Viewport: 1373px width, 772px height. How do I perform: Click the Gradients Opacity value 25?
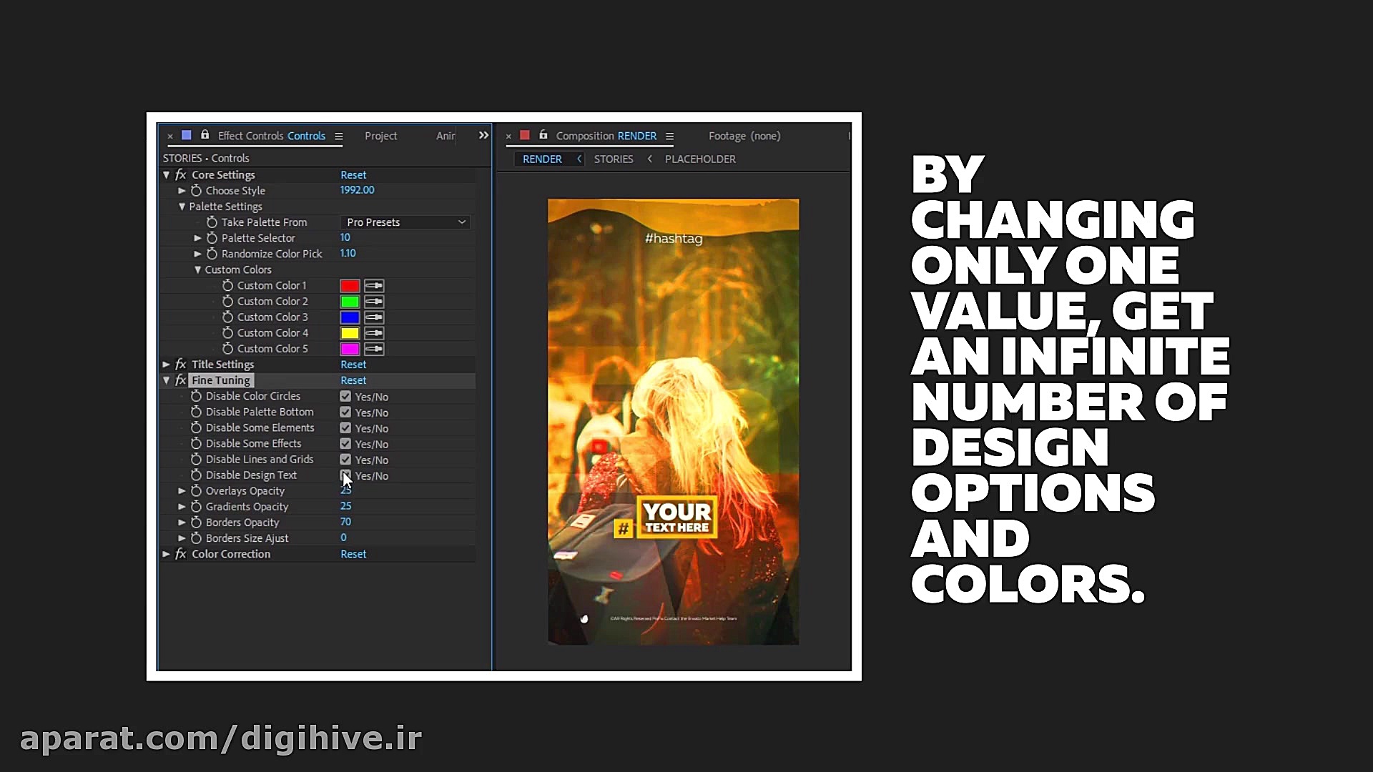pos(345,506)
